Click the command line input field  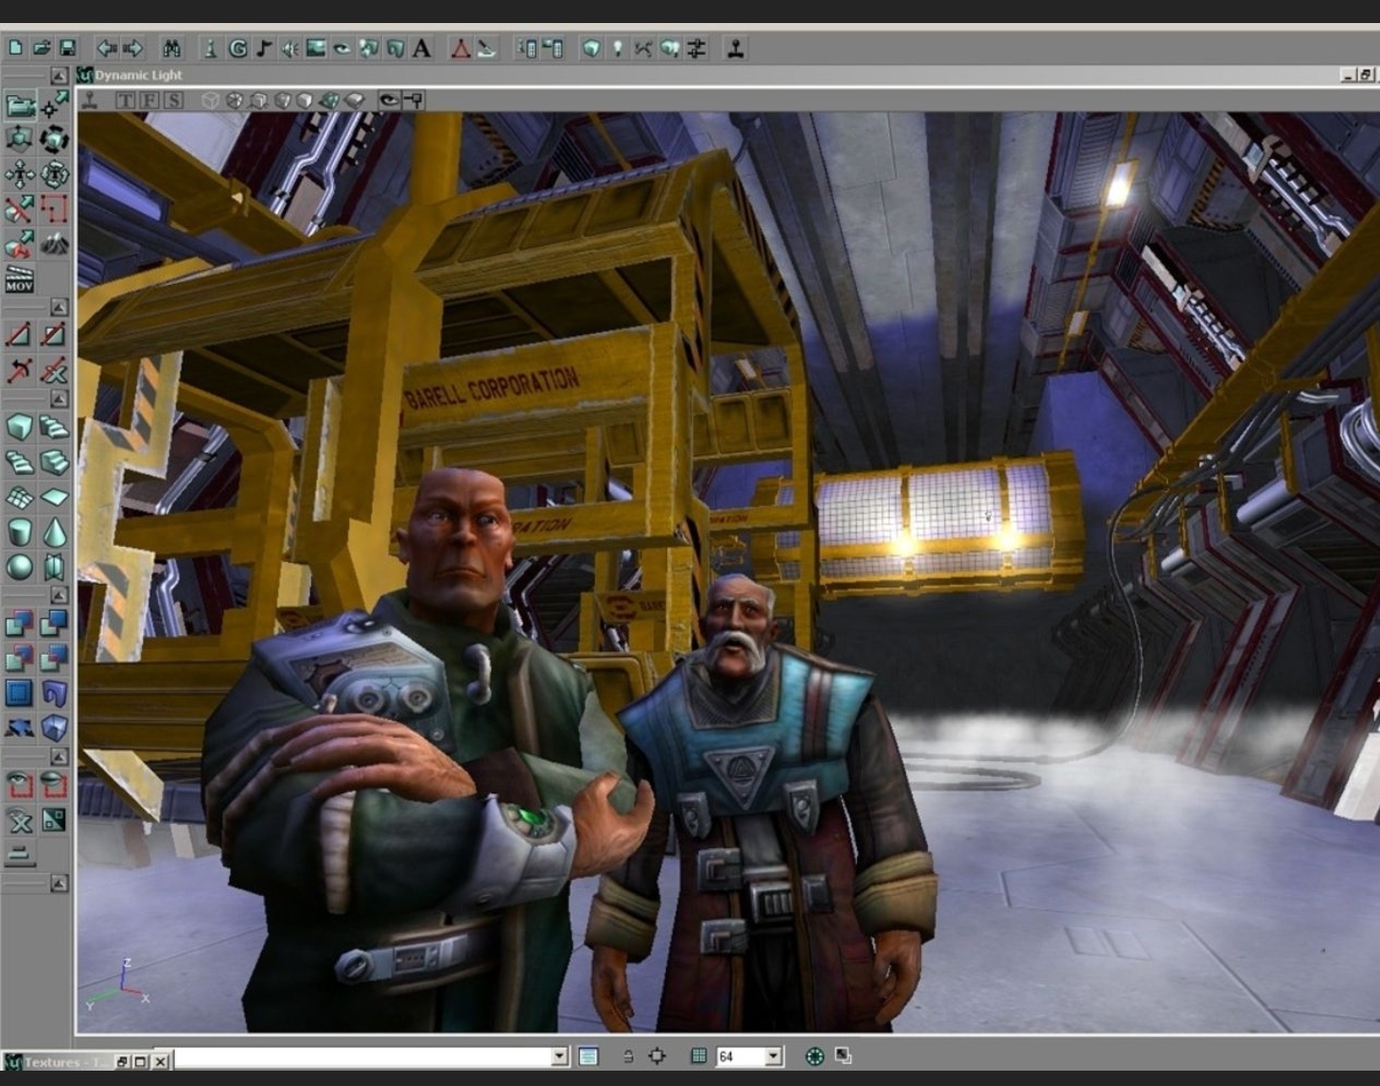(x=363, y=1056)
